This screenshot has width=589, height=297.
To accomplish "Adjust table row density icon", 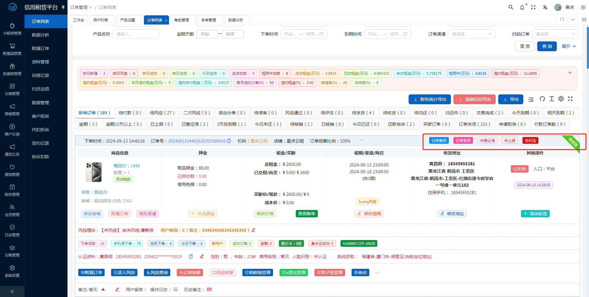I will coord(552,99).
